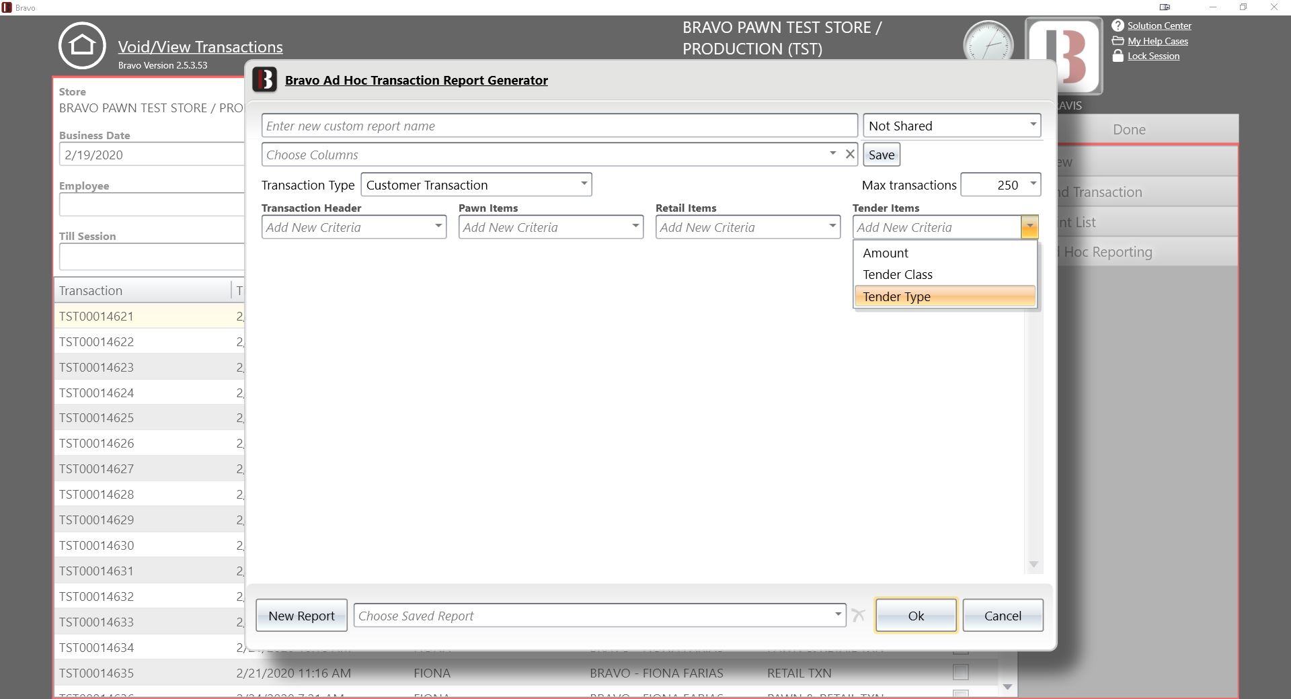The image size is (1291, 699).
Task: Select the Tender Type criteria option
Action: [x=945, y=296]
